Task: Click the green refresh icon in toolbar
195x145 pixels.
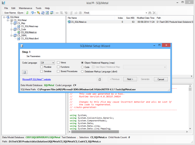Action: (27, 13)
